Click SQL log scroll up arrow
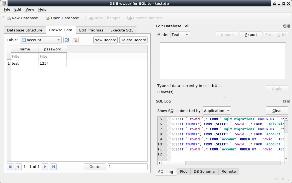The width and height of the screenshot is (292, 183). click(x=286, y=118)
